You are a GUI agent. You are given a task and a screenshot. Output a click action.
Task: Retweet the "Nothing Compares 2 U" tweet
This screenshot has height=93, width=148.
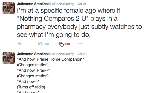tap(40, 44)
